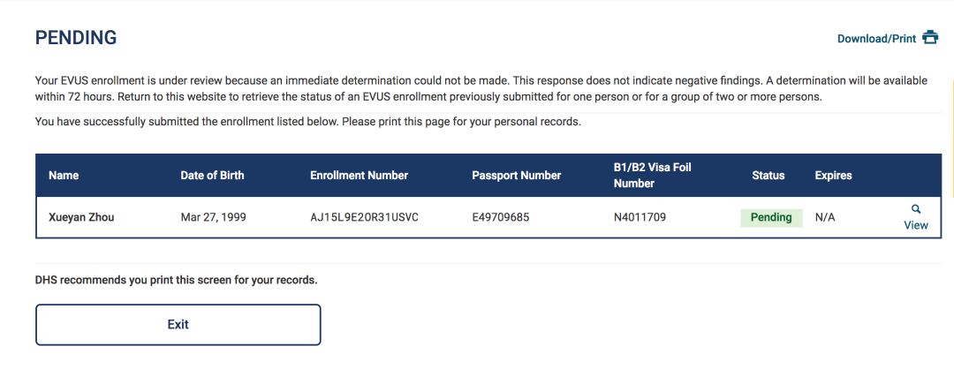The width and height of the screenshot is (954, 369).
Task: Click the N/A value under Expires
Action: (x=825, y=217)
